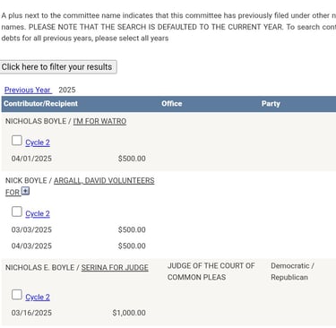
Task: Click the 04/01/2025 contribution date
Action: tap(31, 159)
